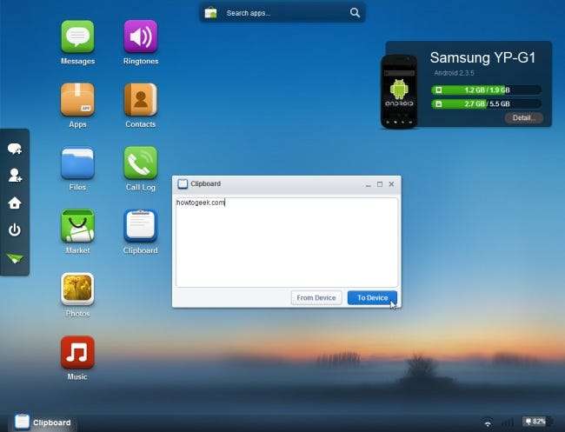Click the power sidebar icon
This screenshot has height=432, width=565.
[15, 229]
